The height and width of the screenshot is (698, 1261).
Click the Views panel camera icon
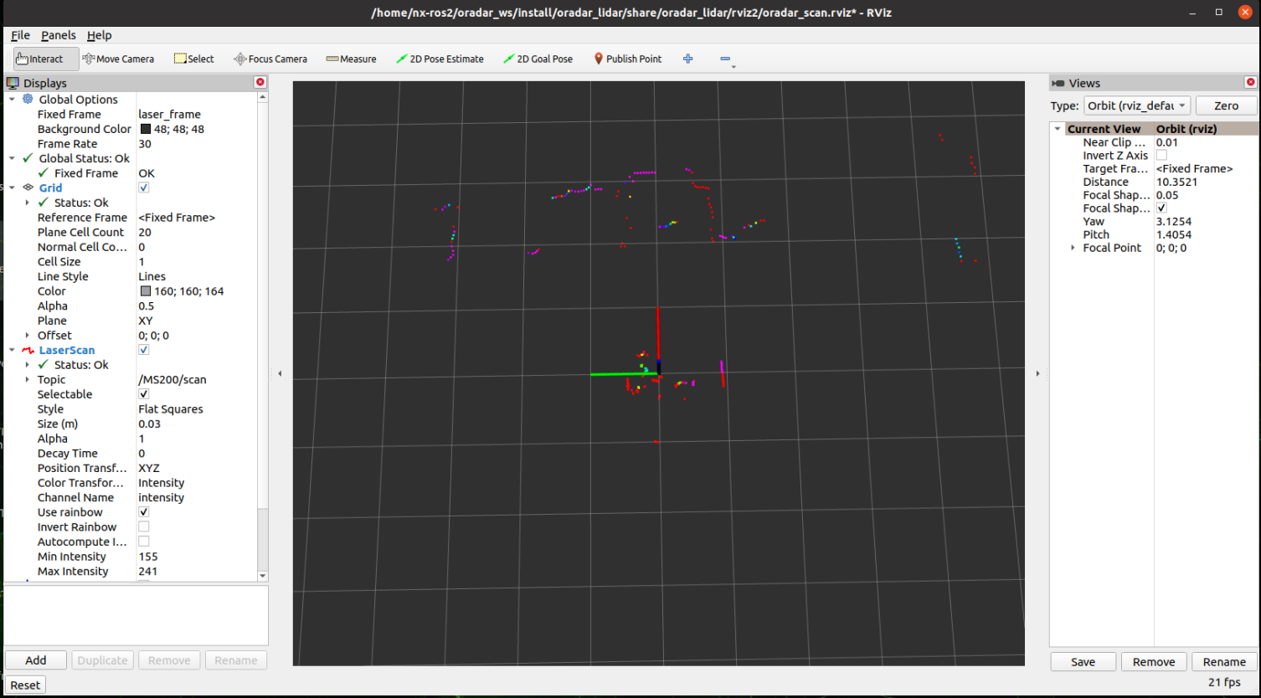(x=1058, y=83)
